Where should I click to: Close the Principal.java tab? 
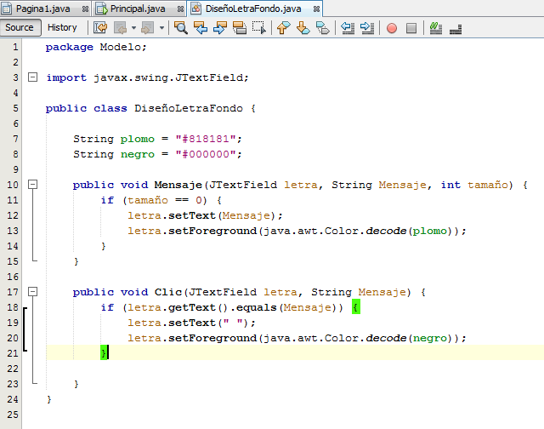coord(180,9)
